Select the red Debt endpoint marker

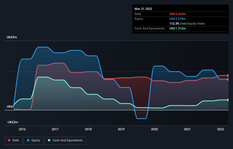click(x=228, y=76)
